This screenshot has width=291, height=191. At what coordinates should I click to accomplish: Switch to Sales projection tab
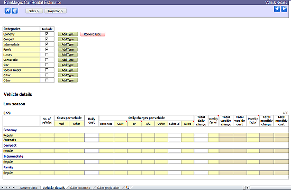108,188
